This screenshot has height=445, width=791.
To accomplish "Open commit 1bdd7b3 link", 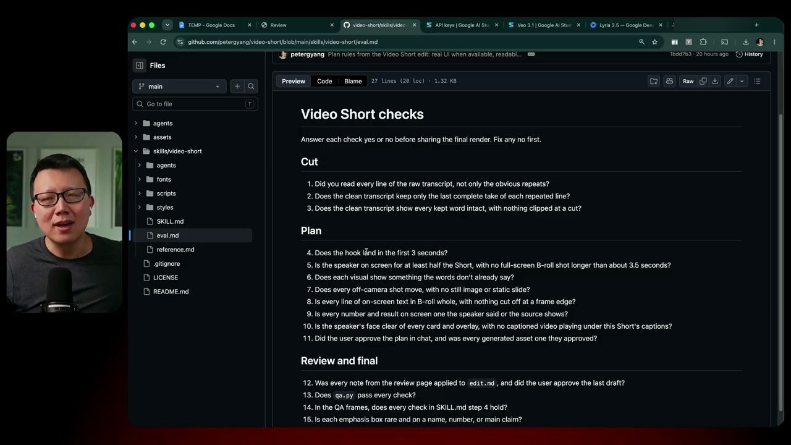I will pos(680,54).
